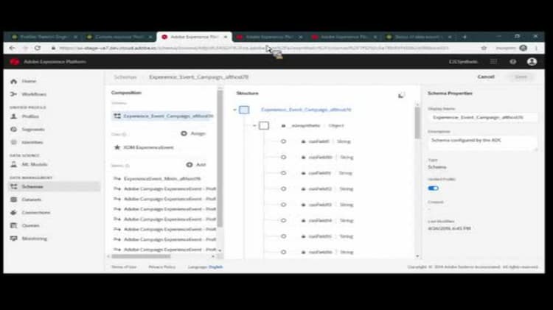Click the Save button

pos(521,77)
